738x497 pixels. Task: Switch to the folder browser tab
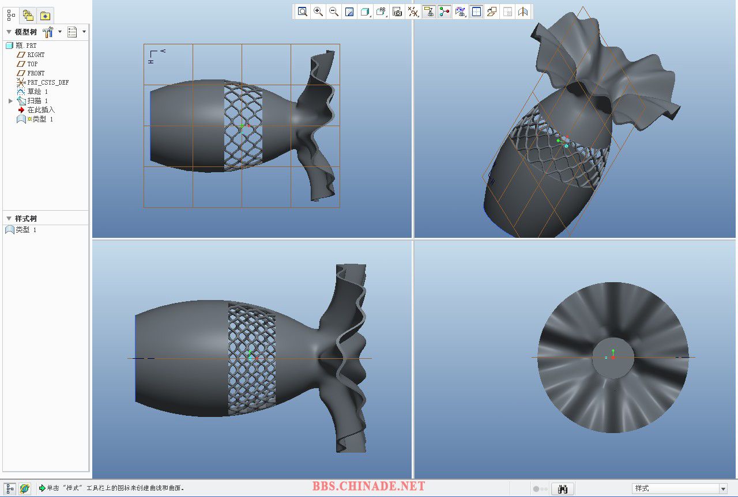pyautogui.click(x=28, y=16)
